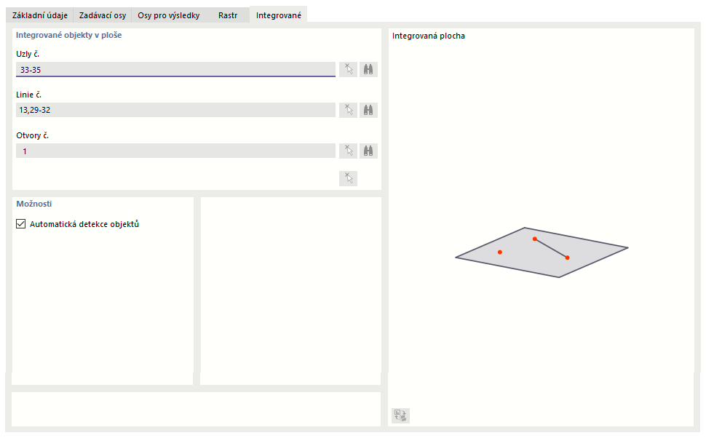Image resolution: width=706 pixels, height=438 pixels.
Task: Click the pick-openings cursor icon beside Otvory č.
Action: pyautogui.click(x=349, y=151)
